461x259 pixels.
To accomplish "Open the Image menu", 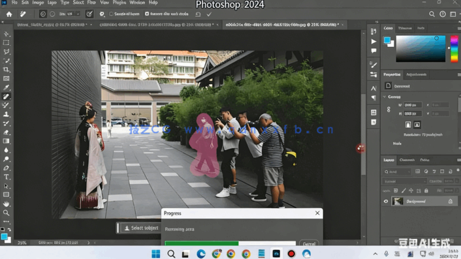I will pos(38,3).
